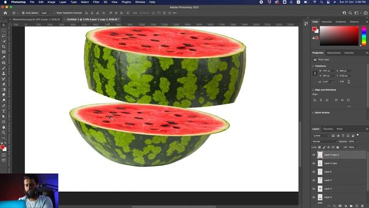Click the Layer 5 copy 2 thumbnail
369x208 pixels.
coord(320,155)
